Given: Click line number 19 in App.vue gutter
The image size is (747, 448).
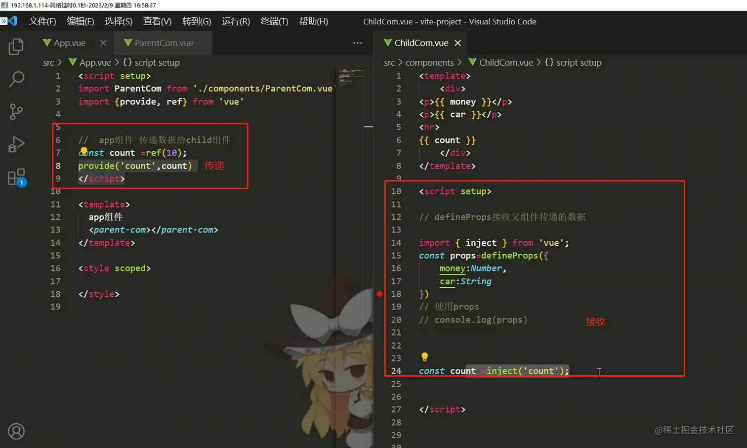Looking at the screenshot, I should pos(55,307).
